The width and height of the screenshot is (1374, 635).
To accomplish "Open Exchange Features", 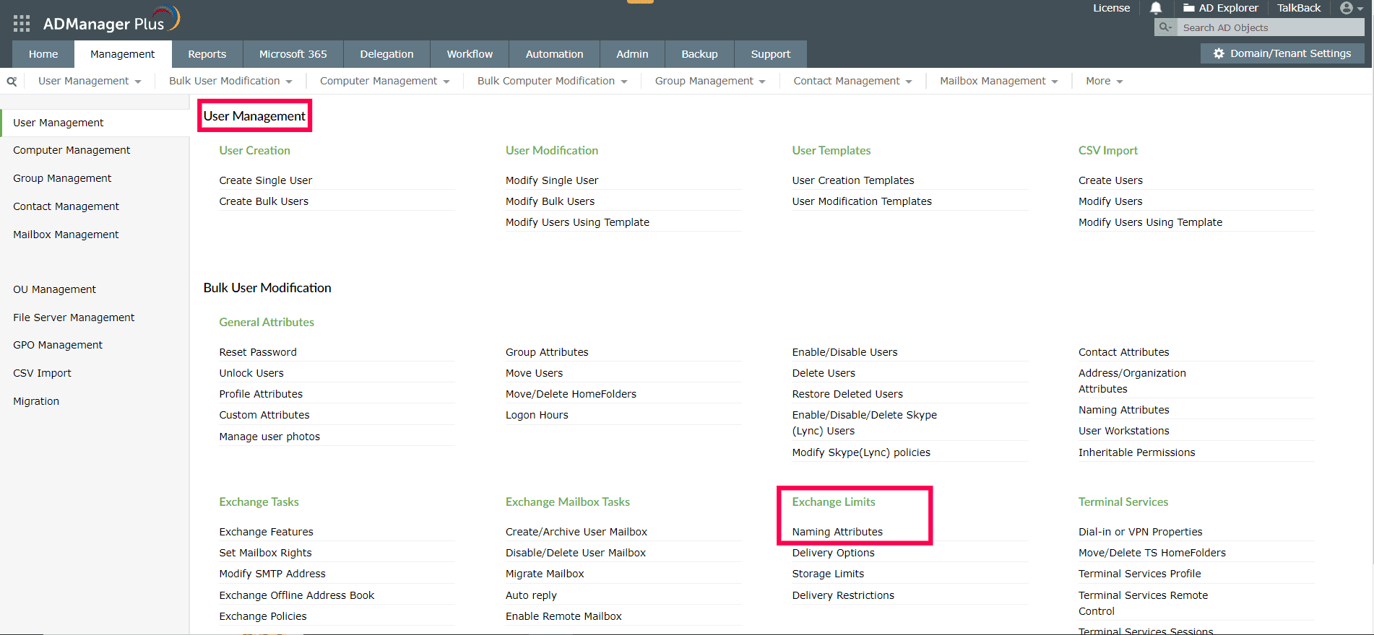I will click(x=266, y=532).
